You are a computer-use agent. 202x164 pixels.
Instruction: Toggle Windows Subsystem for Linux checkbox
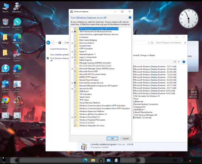(x=75, y=126)
